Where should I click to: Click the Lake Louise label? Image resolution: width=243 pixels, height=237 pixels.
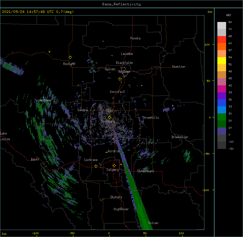5,136
